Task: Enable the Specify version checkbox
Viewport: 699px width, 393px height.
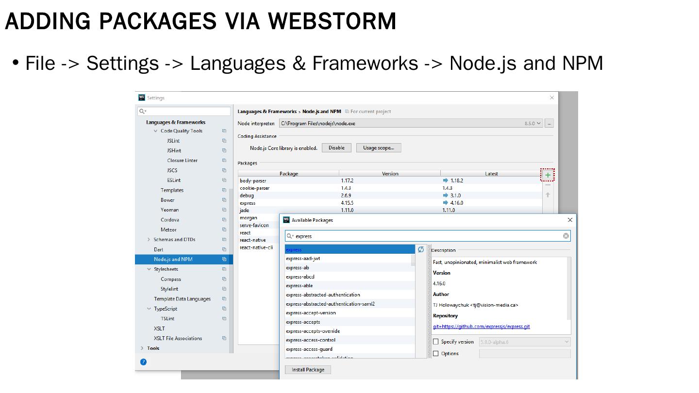Action: click(x=436, y=342)
